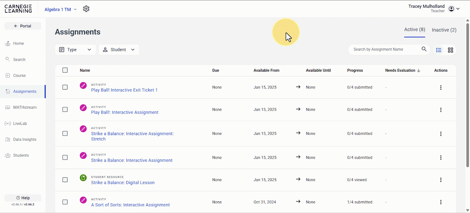The height and width of the screenshot is (213, 470).
Task: Click 1/4 submitted progress for A Sort of Sorts
Action: coord(360,202)
